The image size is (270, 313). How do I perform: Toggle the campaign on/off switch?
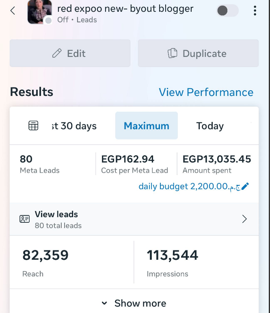point(227,11)
